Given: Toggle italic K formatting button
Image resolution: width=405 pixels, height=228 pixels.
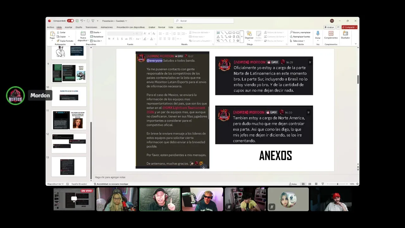Looking at the screenshot, I should tap(113, 39).
